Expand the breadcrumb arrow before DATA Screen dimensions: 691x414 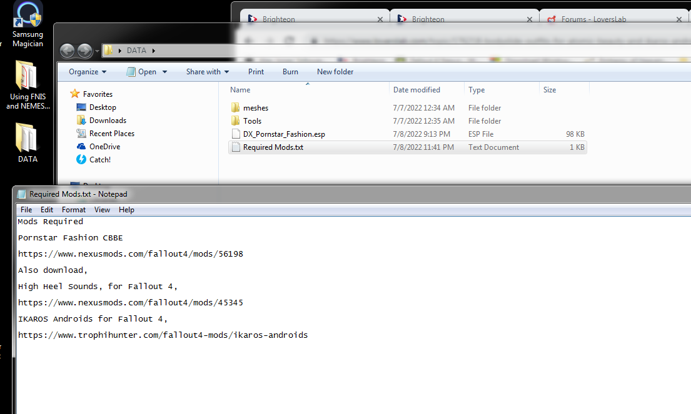click(120, 51)
